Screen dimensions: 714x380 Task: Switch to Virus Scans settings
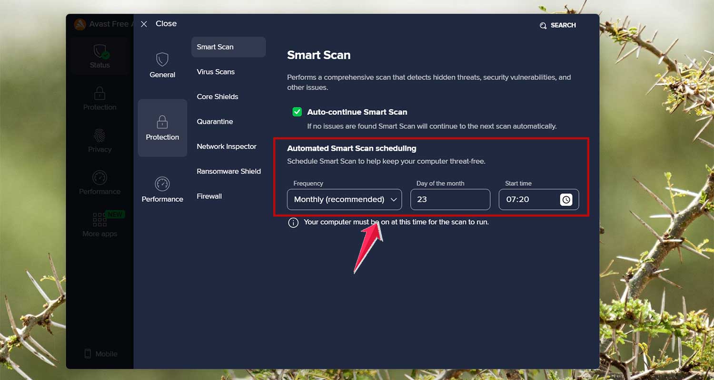[x=216, y=72]
